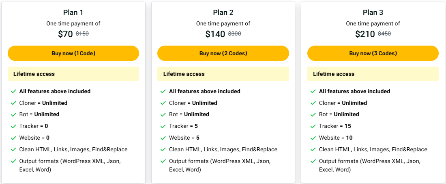This screenshot has height=184, width=446.
Task: Click checkmark beside Plan 3 All features included
Action: coord(313,92)
